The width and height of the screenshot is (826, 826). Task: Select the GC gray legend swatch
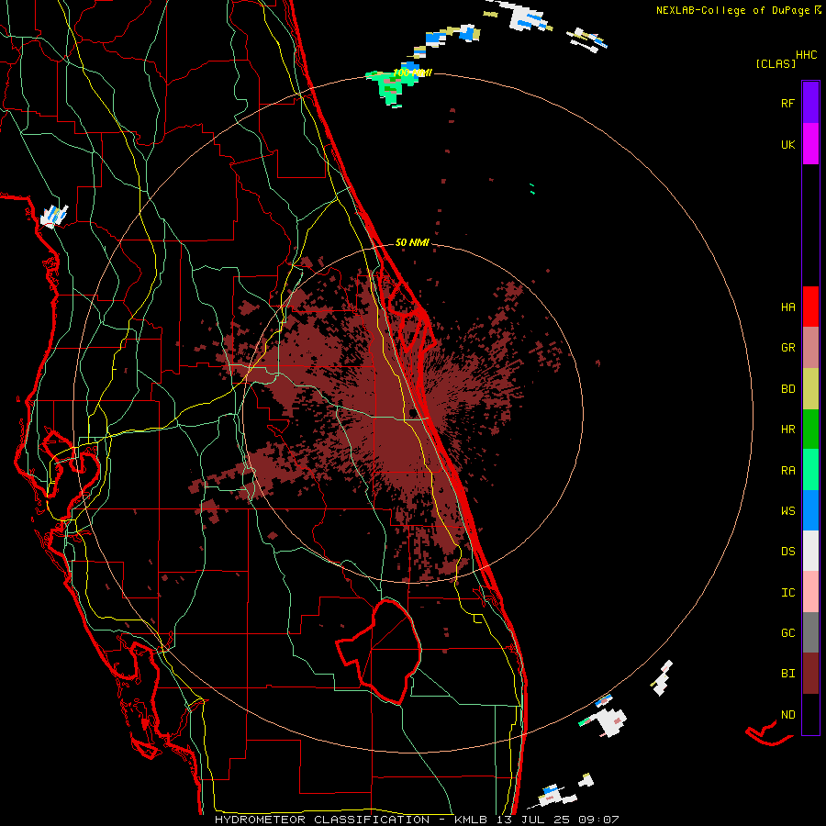click(x=810, y=632)
